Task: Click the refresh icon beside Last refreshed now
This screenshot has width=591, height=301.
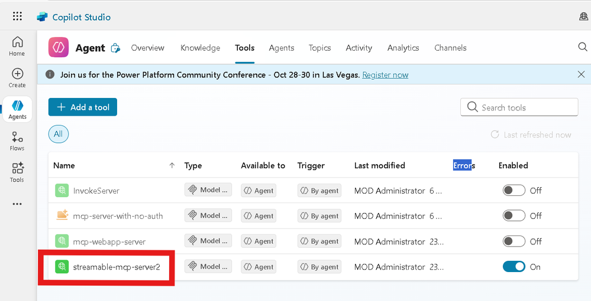Action: [495, 135]
